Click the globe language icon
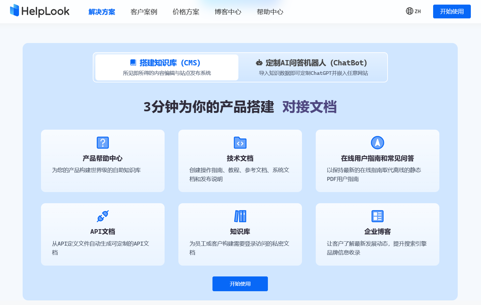Image resolution: width=481 pixels, height=305 pixels. (x=410, y=11)
